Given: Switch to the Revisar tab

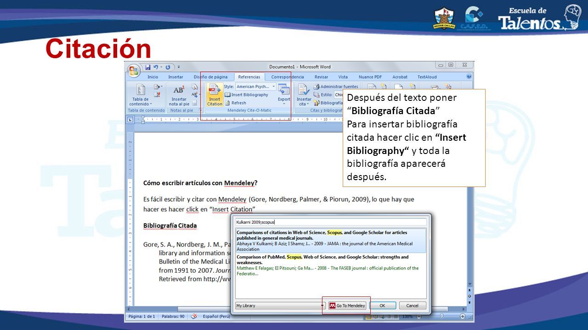Looking at the screenshot, I should (321, 77).
